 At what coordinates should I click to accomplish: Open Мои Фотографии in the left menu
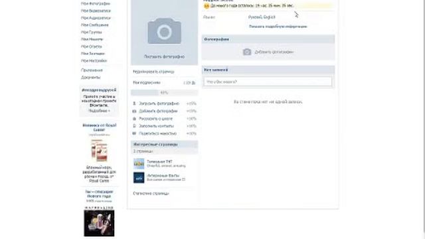pos(96,3)
